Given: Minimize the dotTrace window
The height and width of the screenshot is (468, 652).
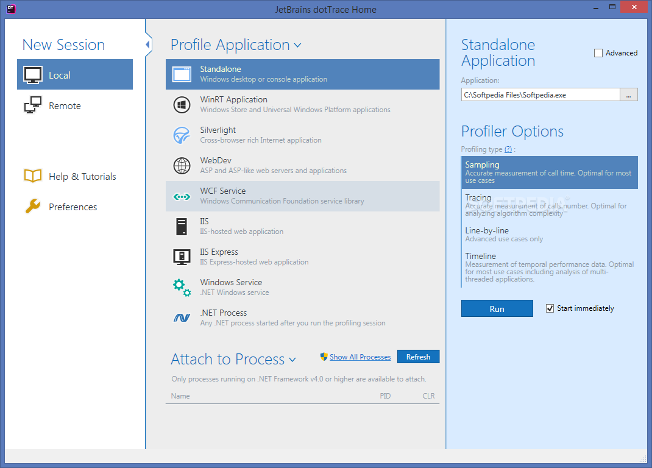Looking at the screenshot, I should 596,7.
